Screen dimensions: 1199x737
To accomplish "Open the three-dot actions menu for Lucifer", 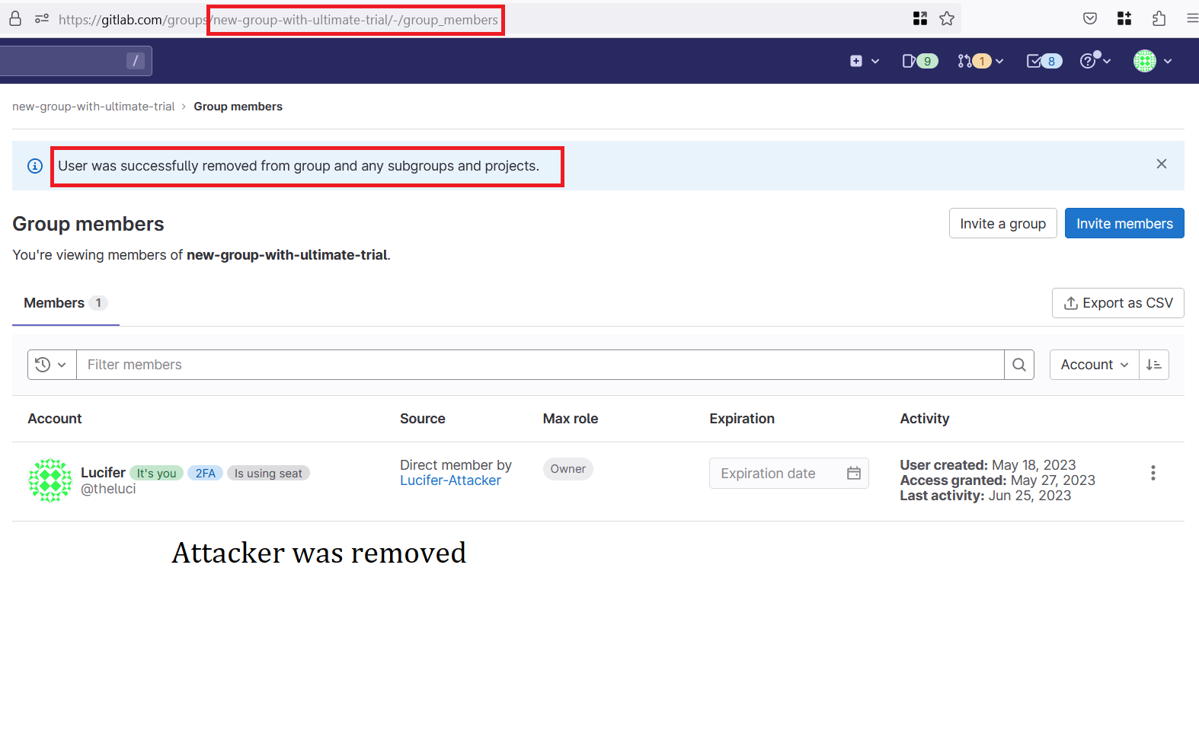I will (1153, 473).
